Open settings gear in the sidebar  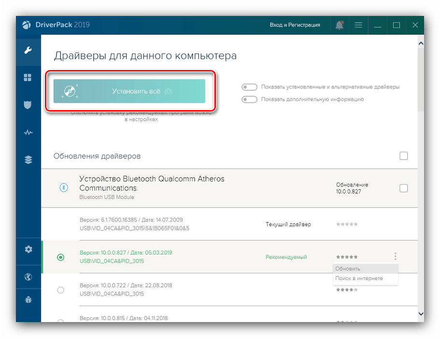[x=28, y=249]
